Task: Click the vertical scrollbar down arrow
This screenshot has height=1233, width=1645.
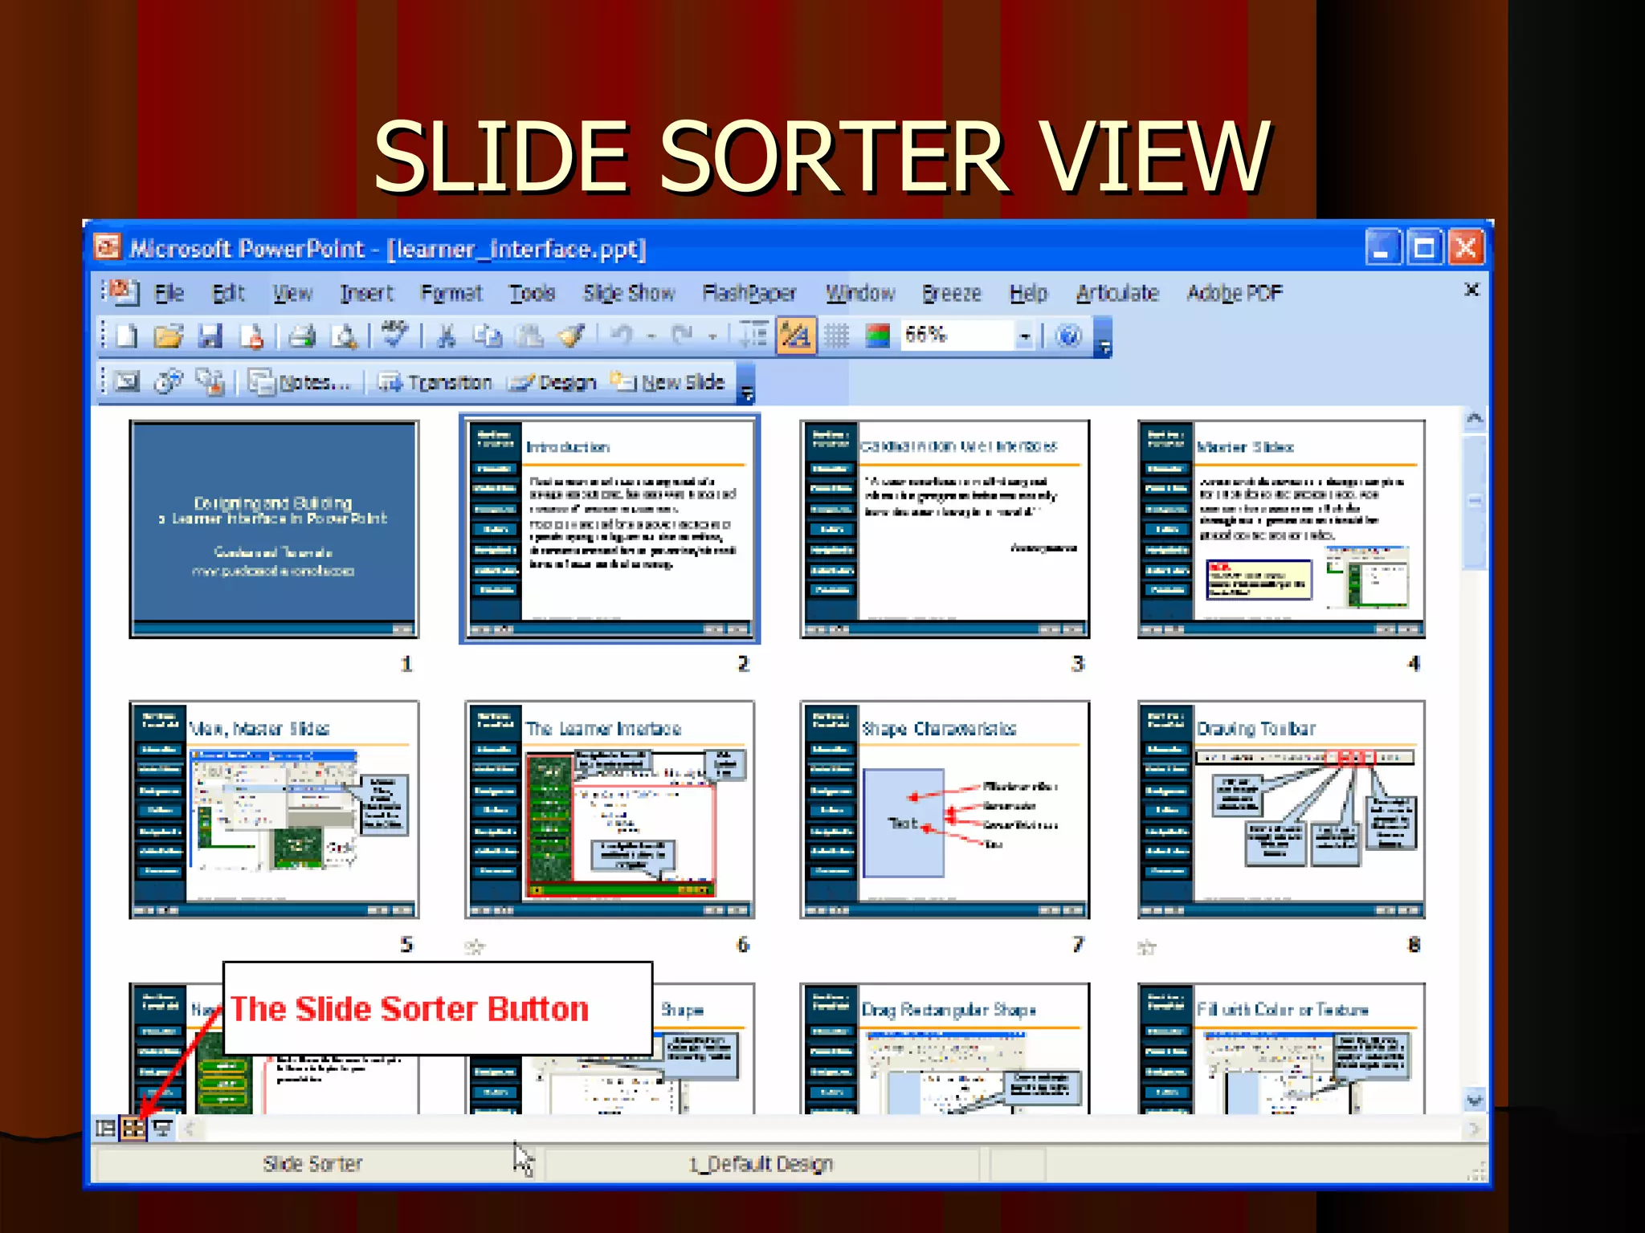Action: click(x=1474, y=1100)
